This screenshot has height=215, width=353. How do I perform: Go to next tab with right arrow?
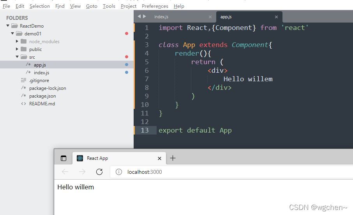[145, 16]
